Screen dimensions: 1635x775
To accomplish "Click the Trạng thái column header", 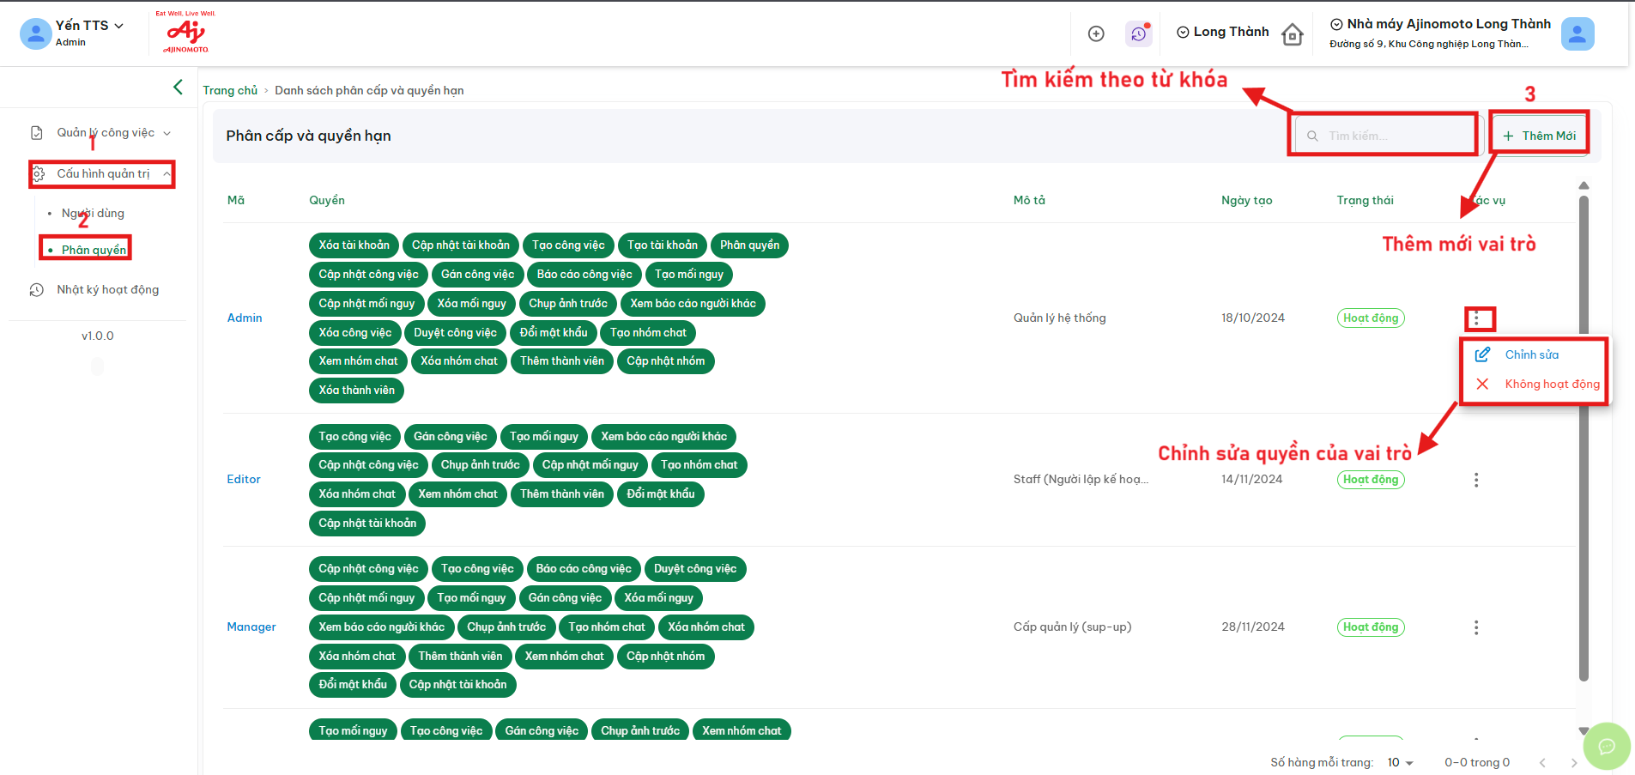I will pos(1365,200).
